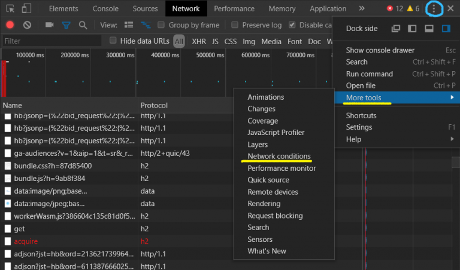Sort requests by Protocol column

[186, 105]
